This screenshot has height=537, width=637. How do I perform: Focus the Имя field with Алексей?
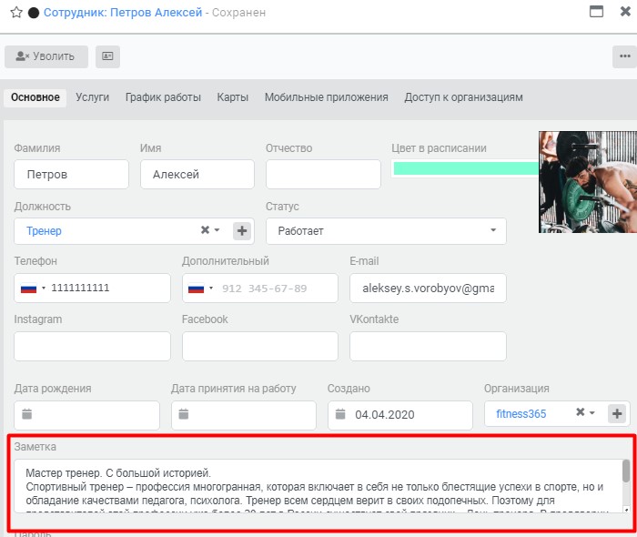coord(197,174)
